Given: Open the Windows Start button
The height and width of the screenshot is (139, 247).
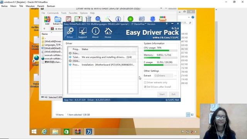Looking at the screenshot, I should [34, 131].
